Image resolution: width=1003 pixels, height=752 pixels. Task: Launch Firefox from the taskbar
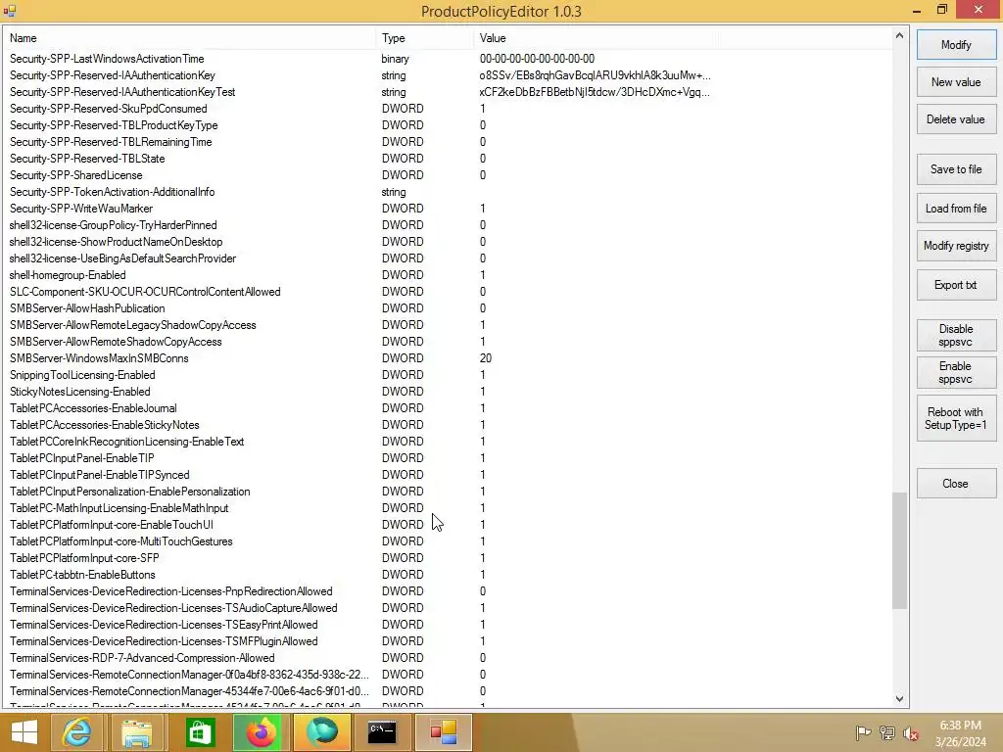tap(261, 732)
